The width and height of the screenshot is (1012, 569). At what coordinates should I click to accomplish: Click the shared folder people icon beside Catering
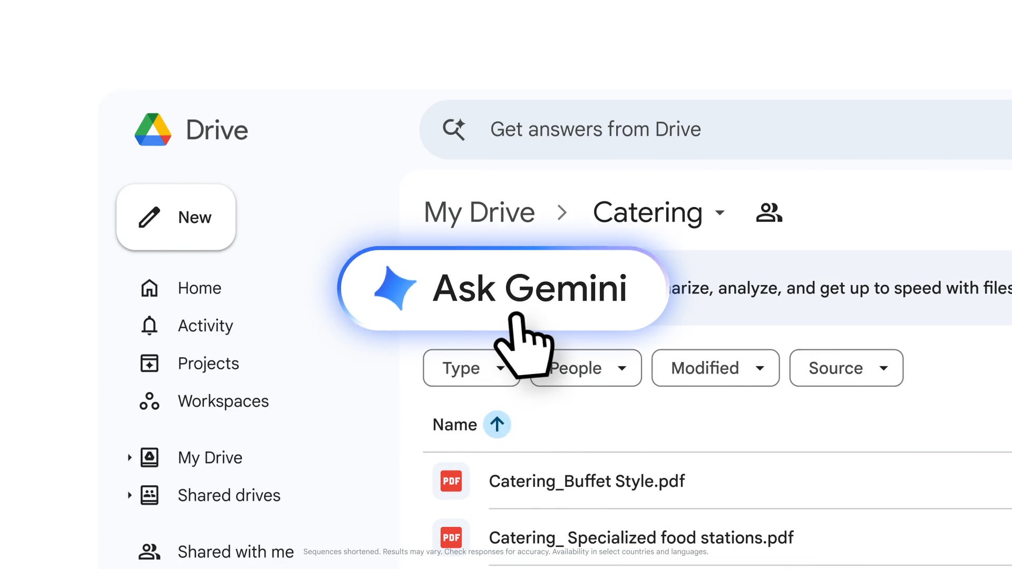point(769,213)
